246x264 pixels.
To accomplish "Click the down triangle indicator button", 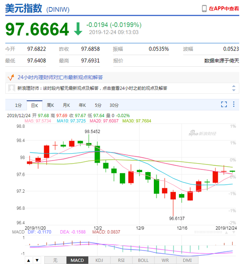I will pos(37,260).
